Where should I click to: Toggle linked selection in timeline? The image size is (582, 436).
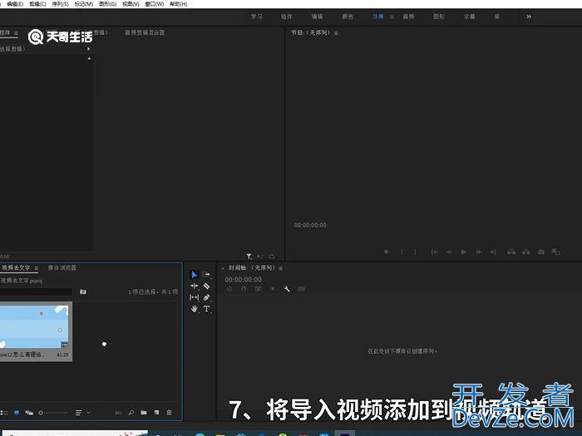point(258,289)
